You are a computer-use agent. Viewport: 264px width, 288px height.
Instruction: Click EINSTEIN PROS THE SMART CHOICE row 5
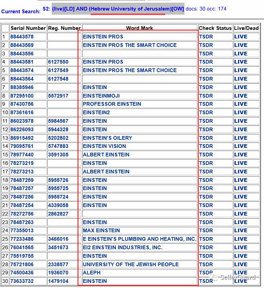129,70
